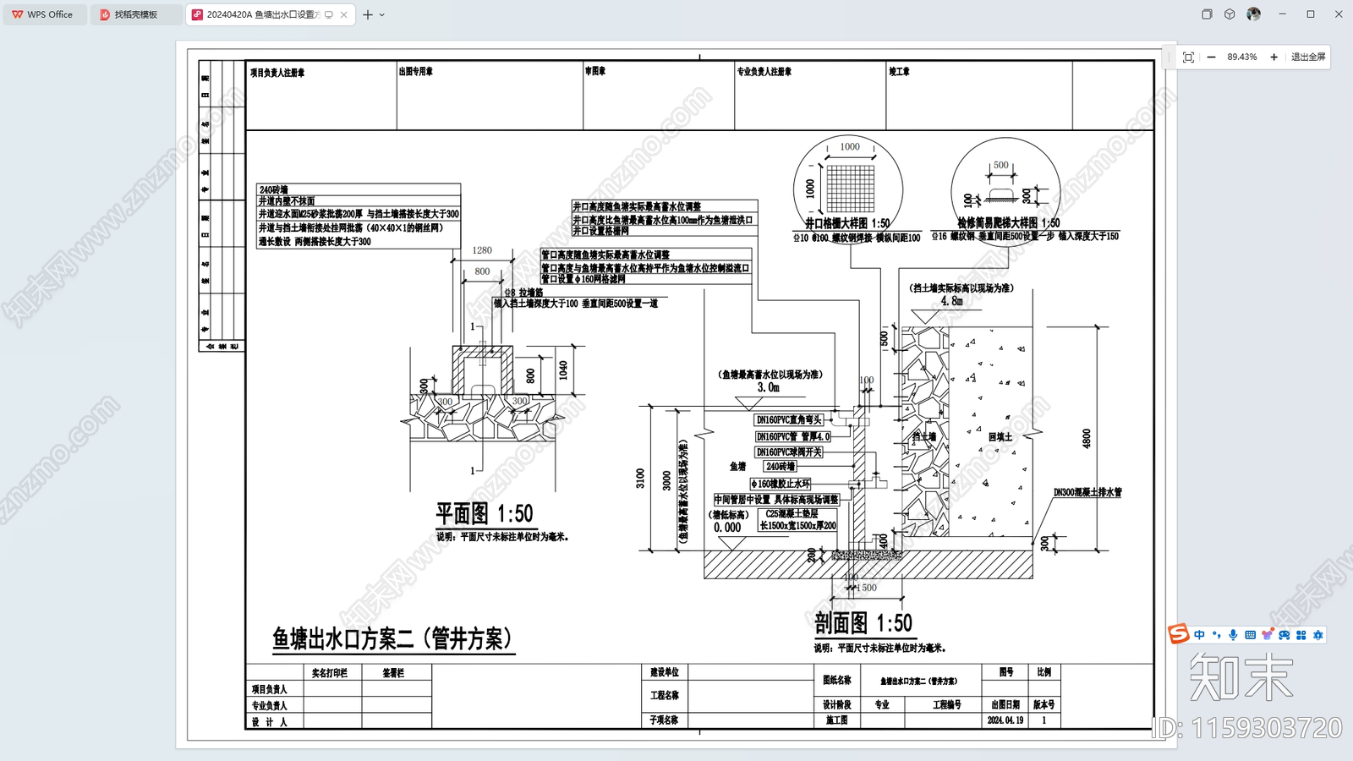Fit page to screen with the frame icon
The height and width of the screenshot is (761, 1353).
click(1188, 57)
